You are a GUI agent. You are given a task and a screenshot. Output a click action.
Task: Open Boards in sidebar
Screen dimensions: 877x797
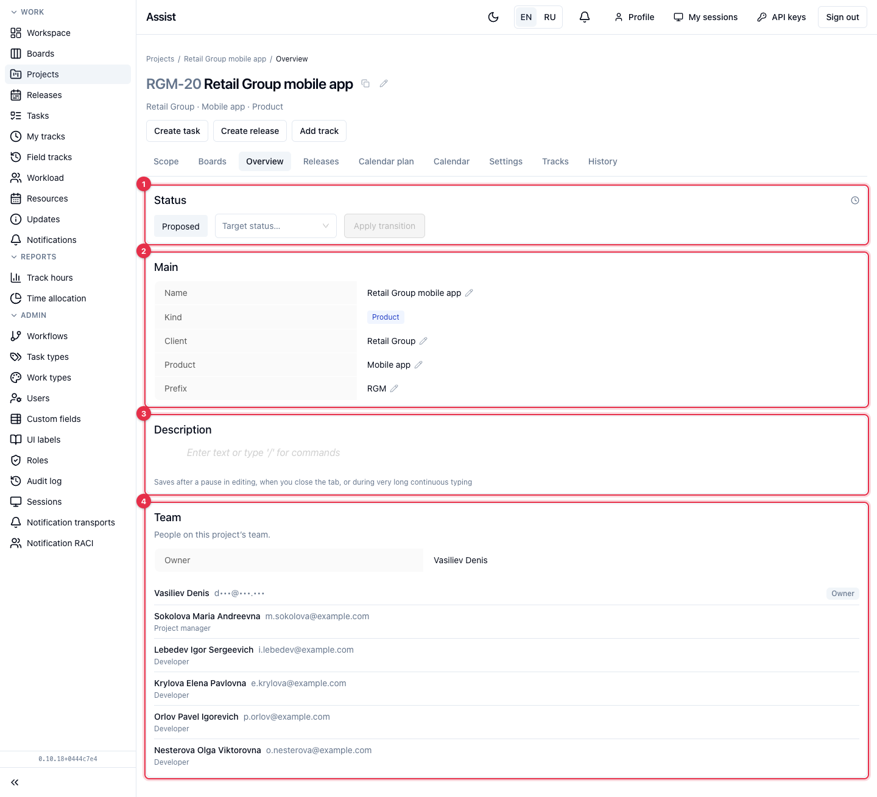tap(68, 54)
